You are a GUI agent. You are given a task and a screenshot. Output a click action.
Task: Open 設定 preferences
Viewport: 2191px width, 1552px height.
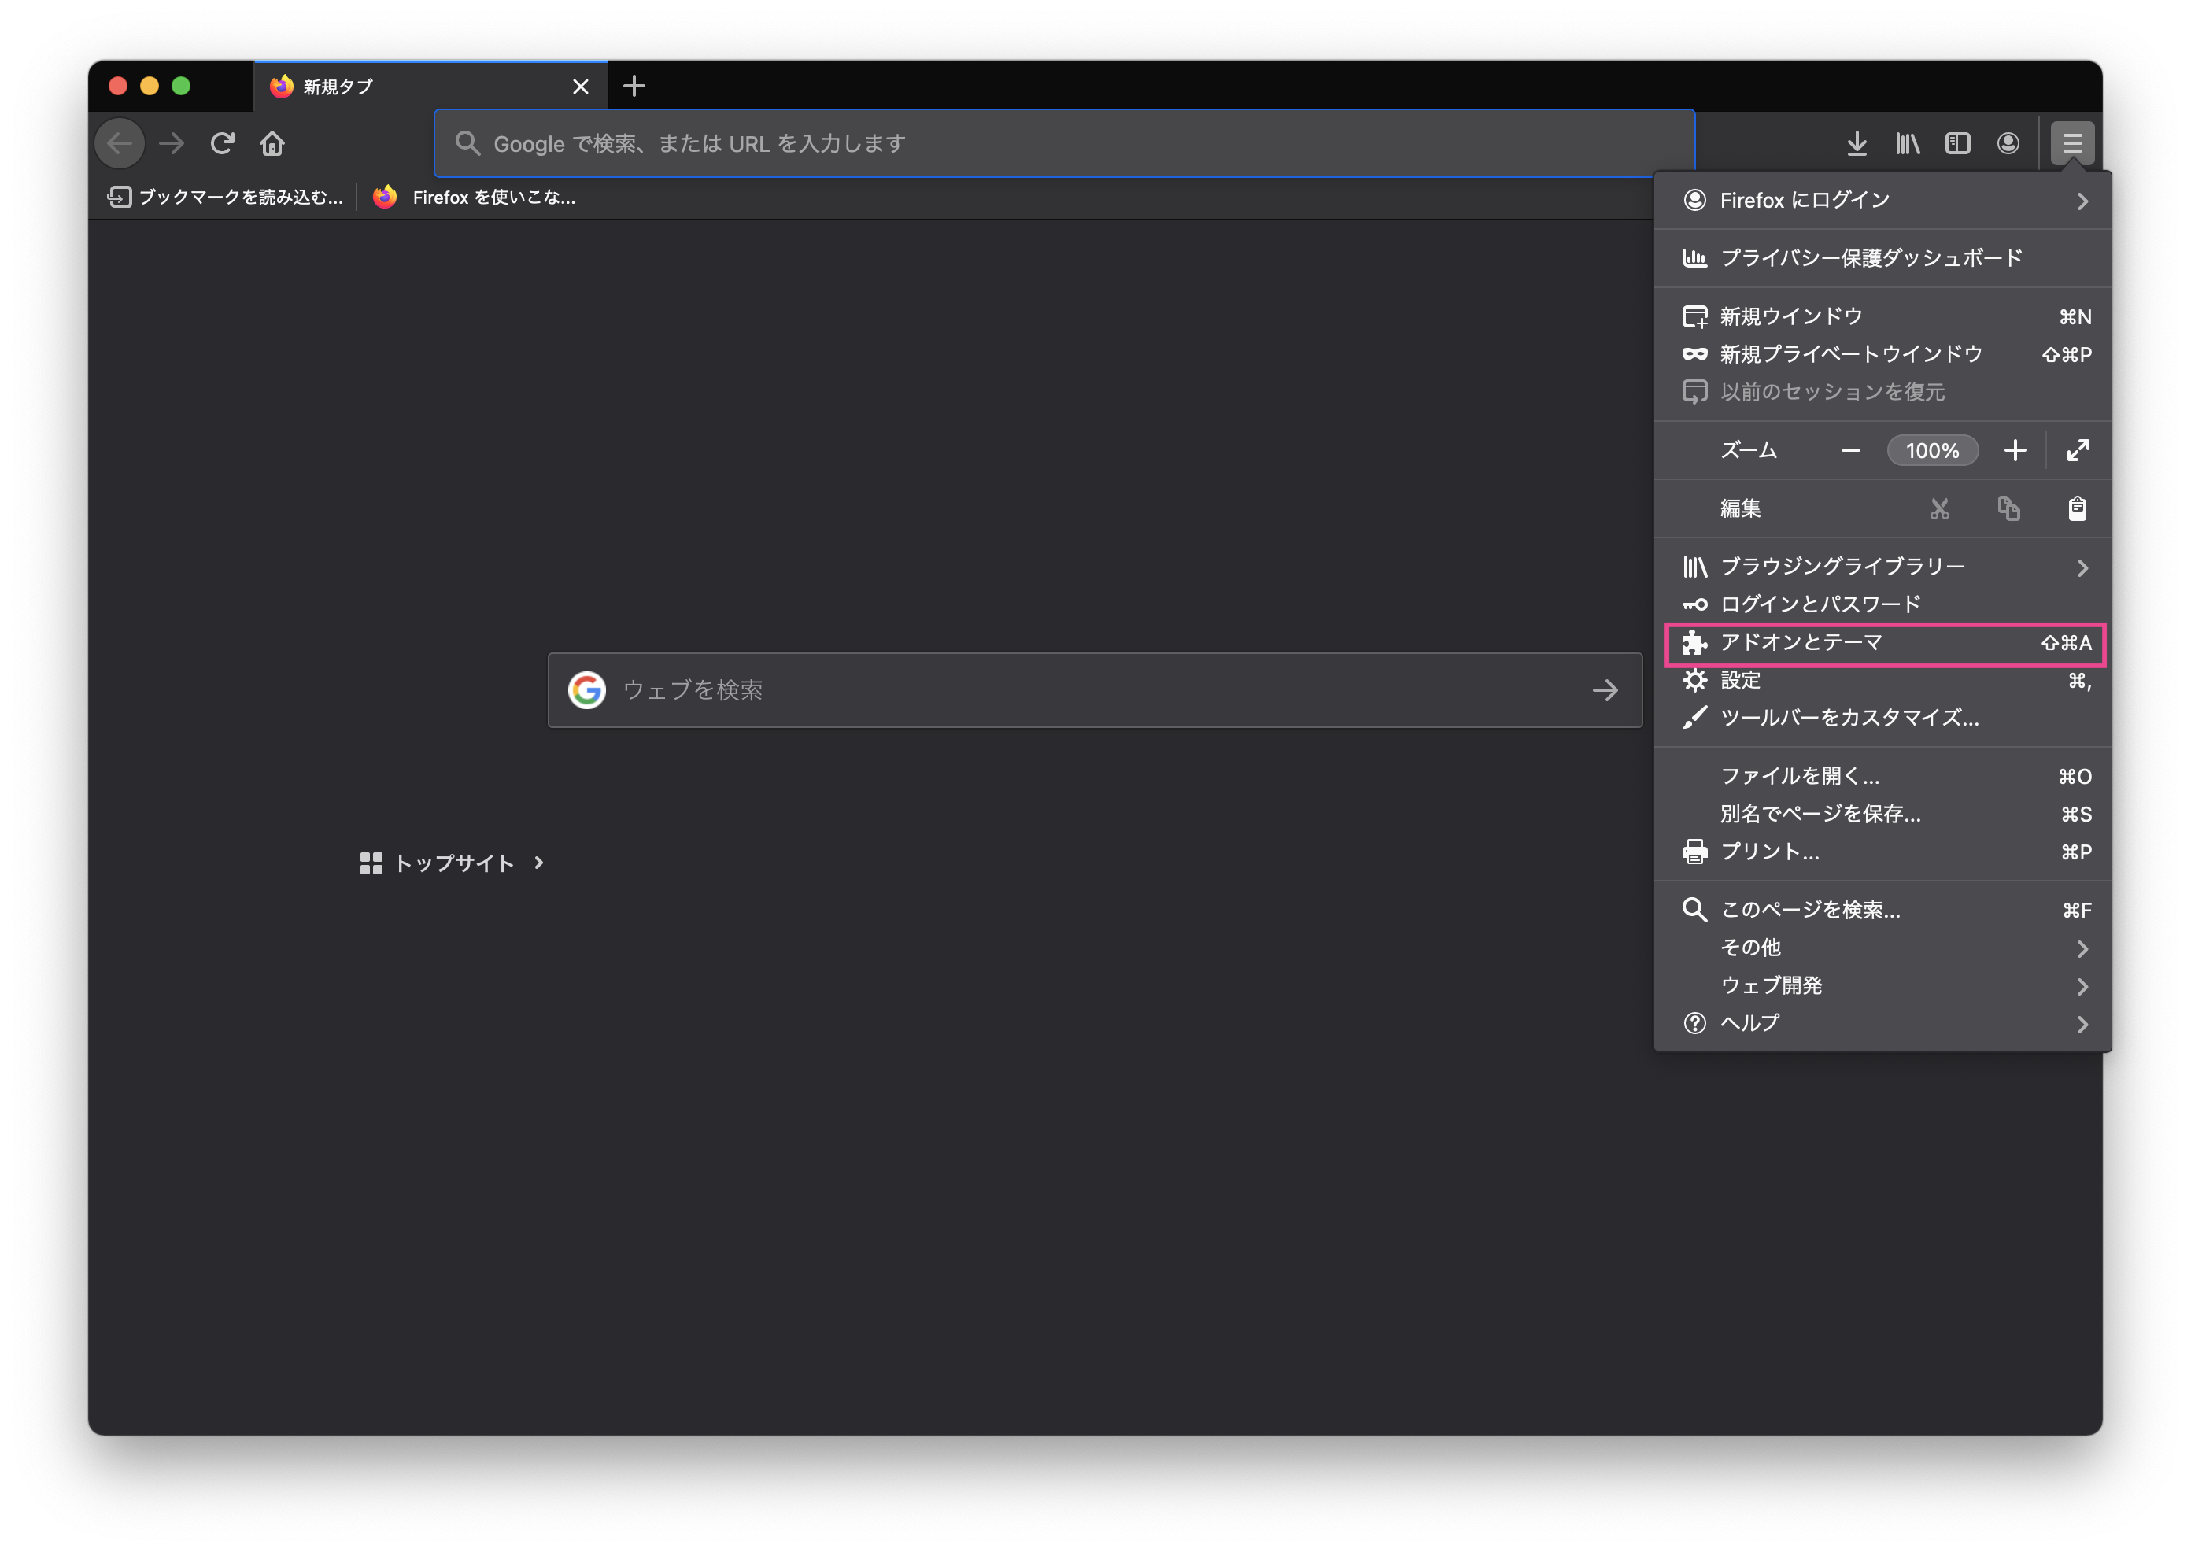pyautogui.click(x=1882, y=681)
